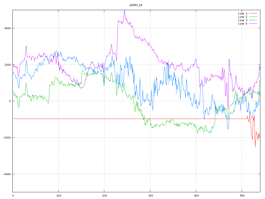Click the flat red line near x=200
Viewport: 265px width, 199px height.
104,119
